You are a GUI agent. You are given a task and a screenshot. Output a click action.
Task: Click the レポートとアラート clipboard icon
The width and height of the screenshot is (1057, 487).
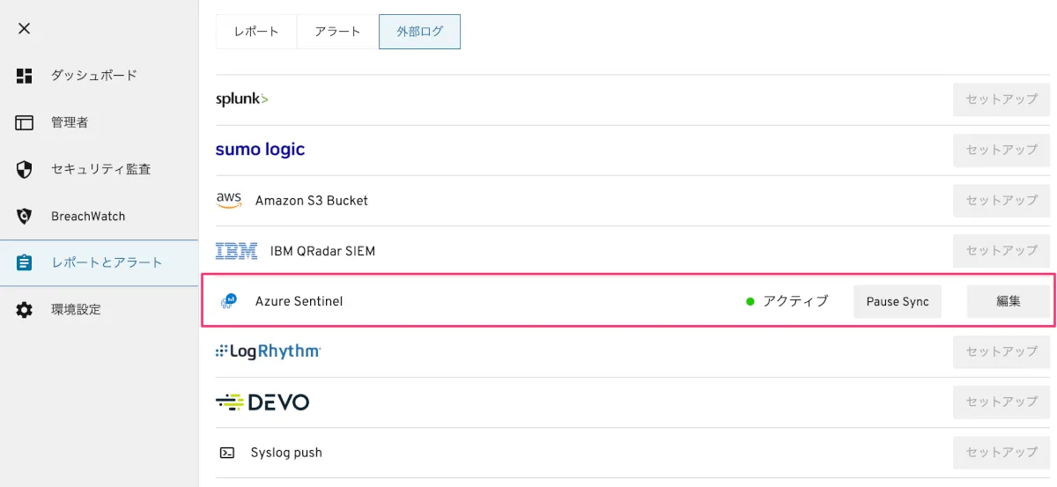tap(25, 262)
